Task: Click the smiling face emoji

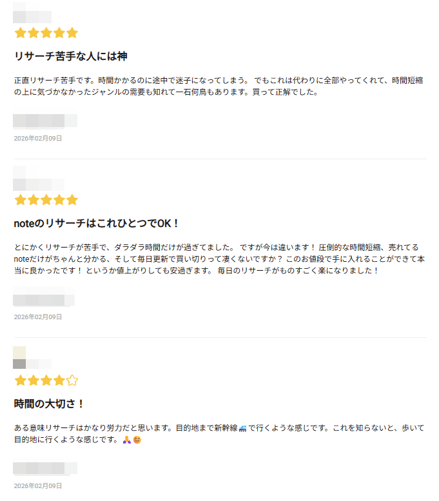Action: pyautogui.click(x=137, y=440)
